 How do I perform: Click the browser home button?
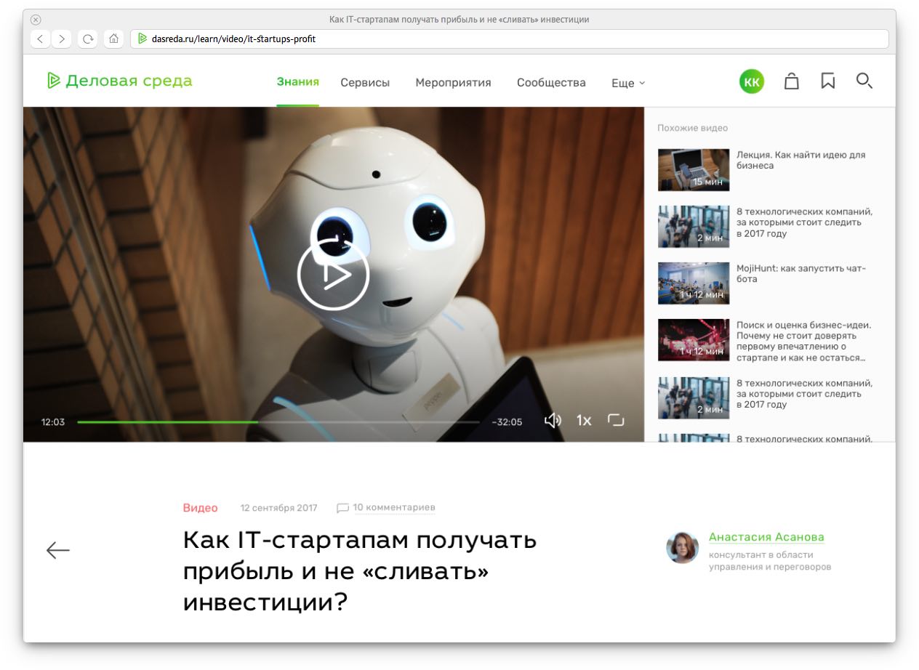pyautogui.click(x=113, y=39)
